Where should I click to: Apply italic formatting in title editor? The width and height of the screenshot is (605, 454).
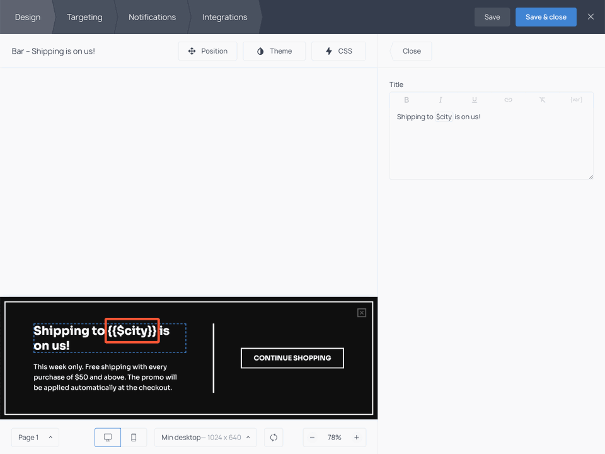click(x=441, y=100)
